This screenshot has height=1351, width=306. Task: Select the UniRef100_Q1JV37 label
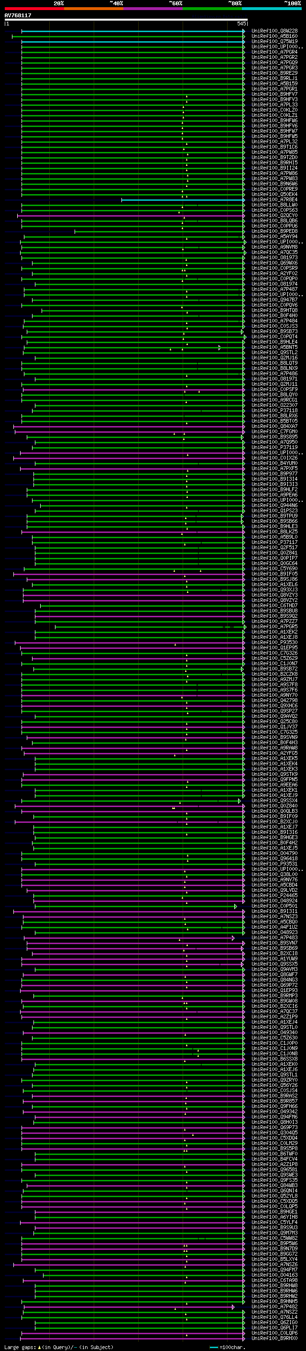click(274, 727)
